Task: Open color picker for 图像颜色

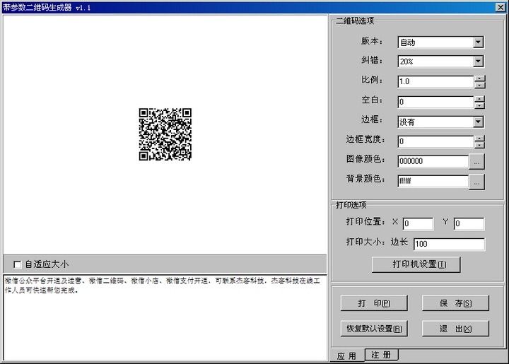Action: [476, 162]
